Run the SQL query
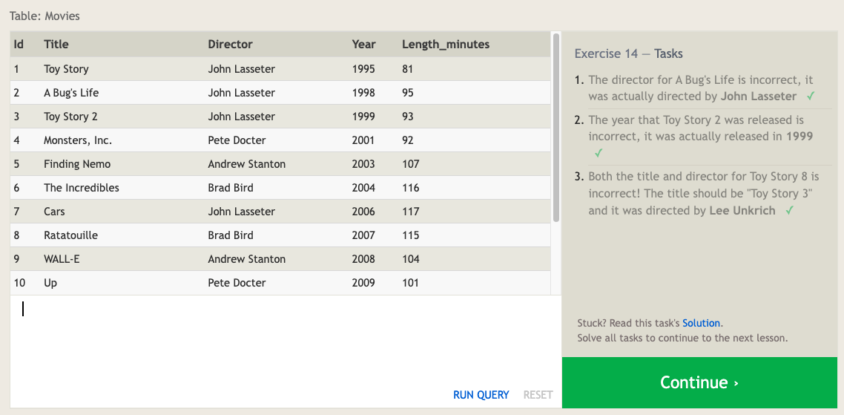 pos(481,395)
